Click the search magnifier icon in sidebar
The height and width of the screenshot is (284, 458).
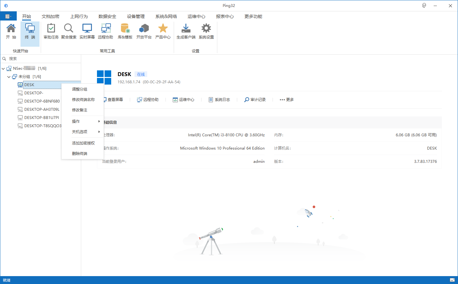click(4, 59)
